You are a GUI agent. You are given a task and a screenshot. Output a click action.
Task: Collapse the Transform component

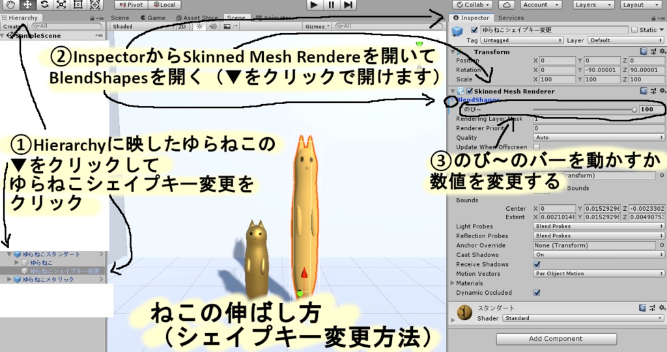click(x=453, y=52)
